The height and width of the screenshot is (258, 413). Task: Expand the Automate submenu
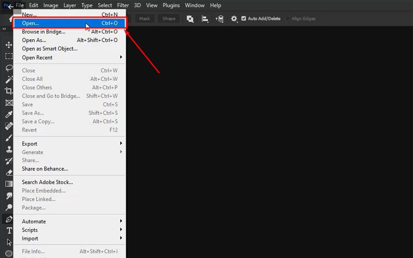tap(70, 221)
